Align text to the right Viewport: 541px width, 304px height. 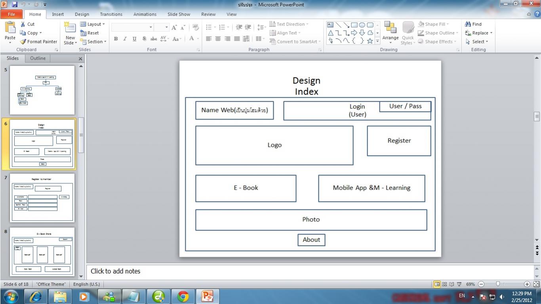point(227,38)
